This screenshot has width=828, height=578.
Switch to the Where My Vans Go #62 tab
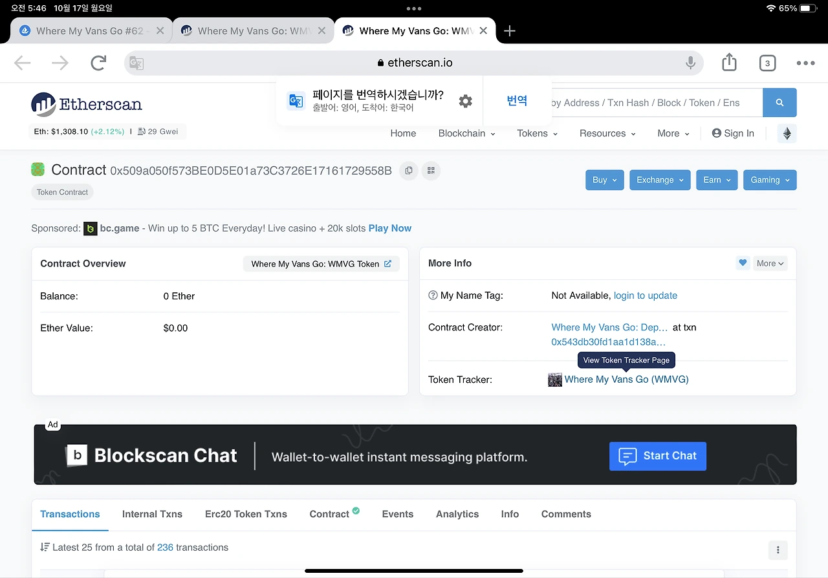92,31
